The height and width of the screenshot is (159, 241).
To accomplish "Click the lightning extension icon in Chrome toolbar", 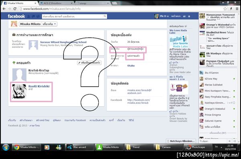I will tap(231, 9).
